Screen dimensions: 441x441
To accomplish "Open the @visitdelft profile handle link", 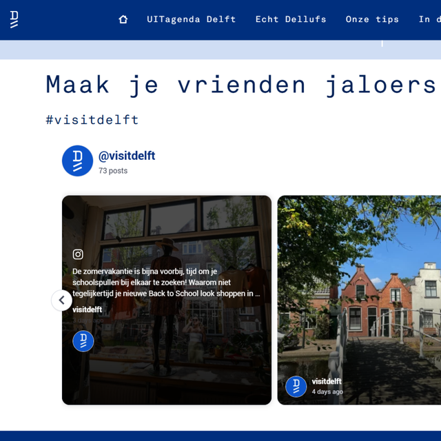I will point(127,156).
